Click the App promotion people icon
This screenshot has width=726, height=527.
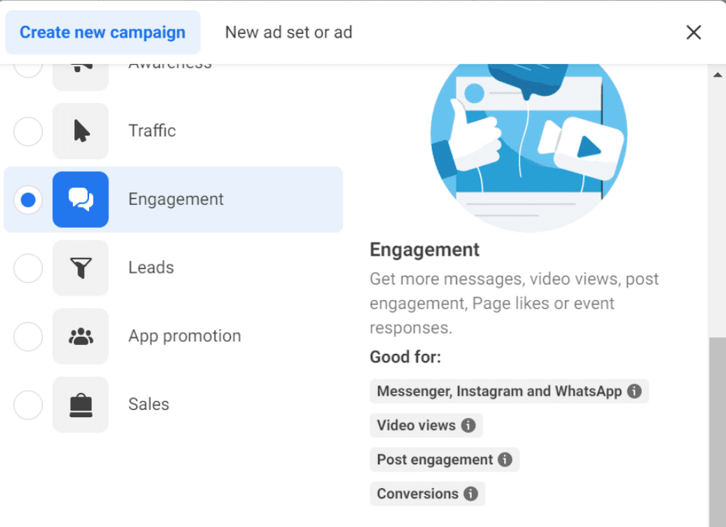81,336
